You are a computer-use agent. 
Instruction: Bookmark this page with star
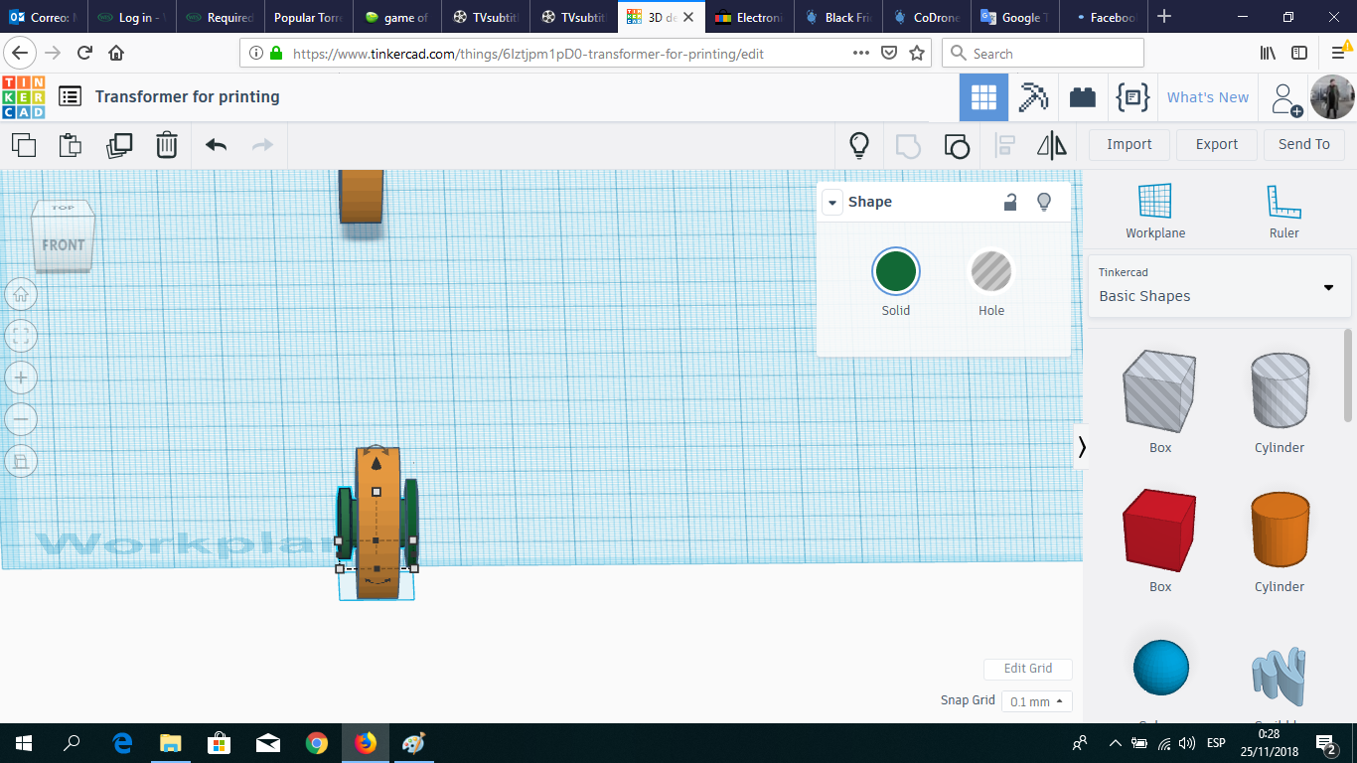[917, 54]
